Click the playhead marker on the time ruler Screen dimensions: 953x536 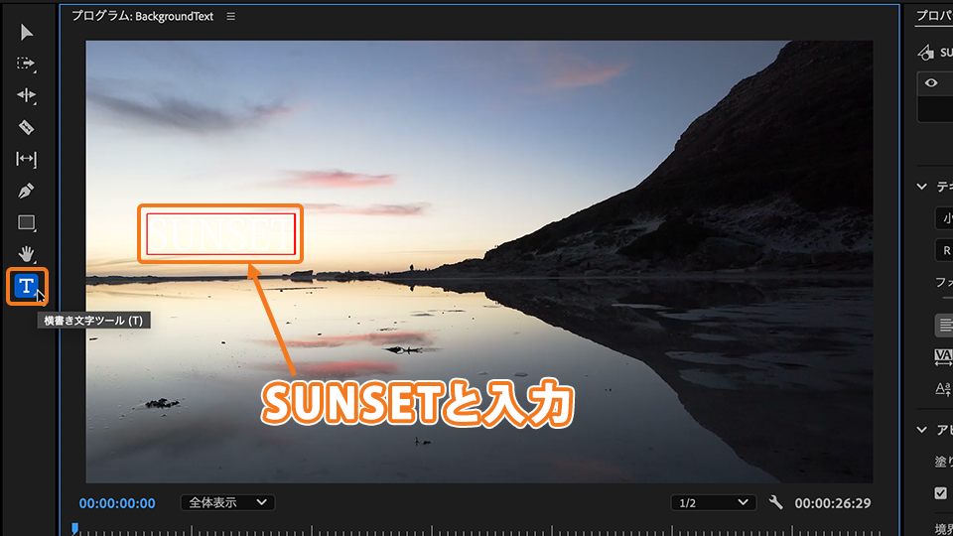click(74, 528)
